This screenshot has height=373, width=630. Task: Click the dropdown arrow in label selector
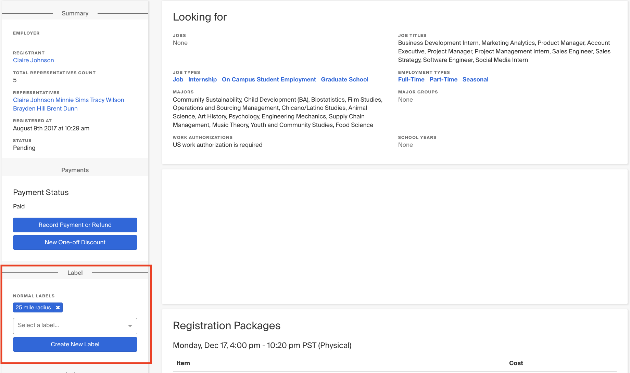(x=130, y=326)
